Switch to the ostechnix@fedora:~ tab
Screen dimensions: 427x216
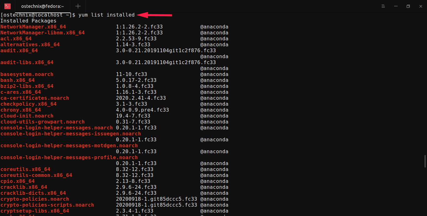pyautogui.click(x=42, y=6)
